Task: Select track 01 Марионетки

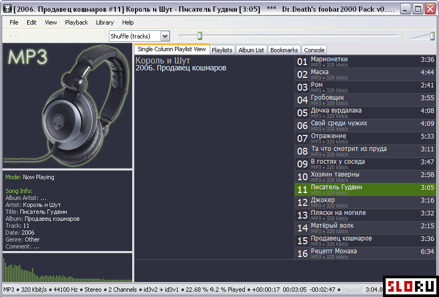Action: (x=365, y=61)
